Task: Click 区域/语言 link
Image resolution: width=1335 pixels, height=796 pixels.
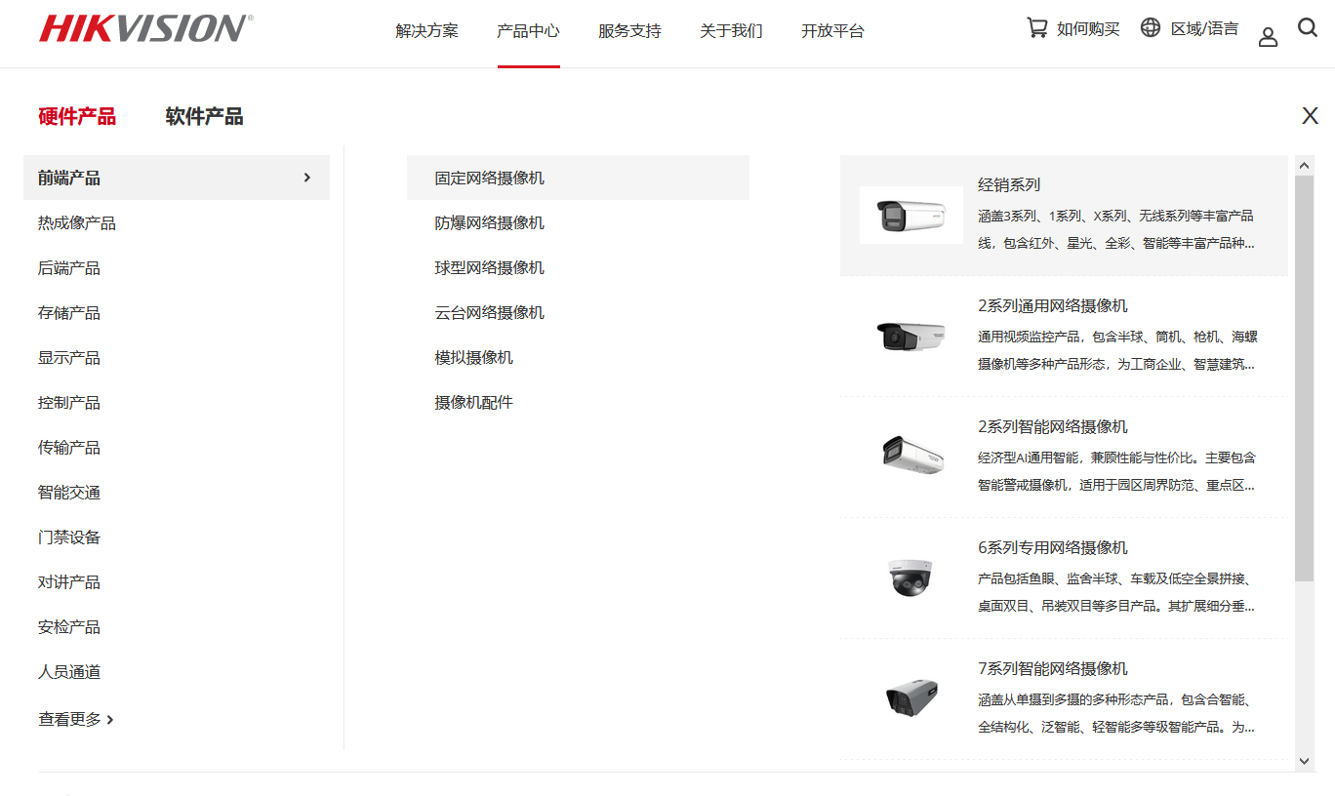Action: [x=1205, y=29]
